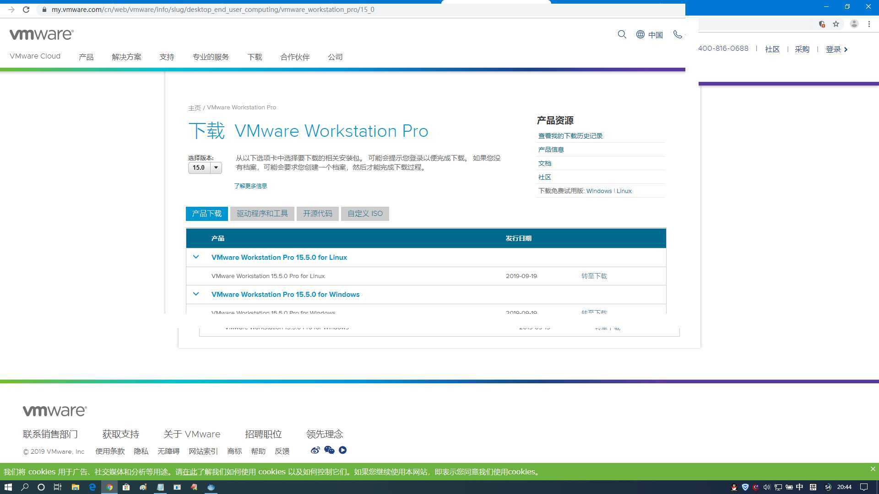Open the Chrome three-dot menu
This screenshot has width=879, height=494.
click(869, 24)
